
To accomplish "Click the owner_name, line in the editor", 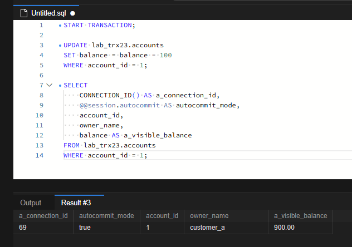I will pyautogui.click(x=101, y=125).
